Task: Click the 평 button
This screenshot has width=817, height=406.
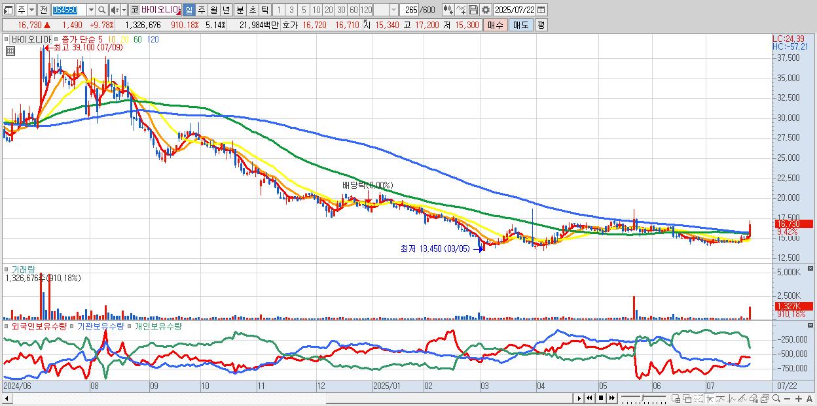Action: pyautogui.click(x=541, y=25)
